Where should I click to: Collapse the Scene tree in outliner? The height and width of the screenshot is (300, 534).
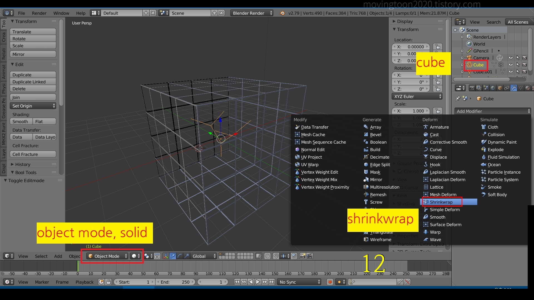pos(455,30)
